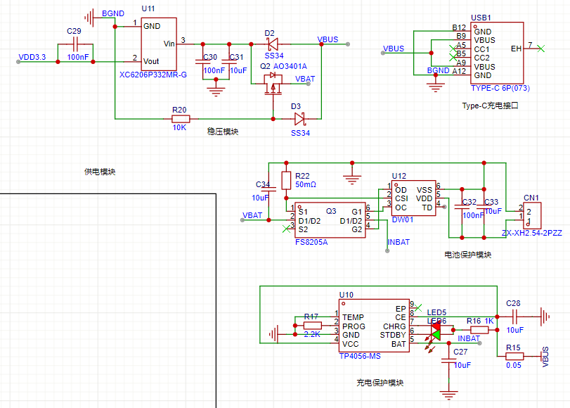Image resolution: width=570 pixels, height=408 pixels.
Task: Select no-connect mark on U10 EP pin 9
Action: tap(418, 308)
